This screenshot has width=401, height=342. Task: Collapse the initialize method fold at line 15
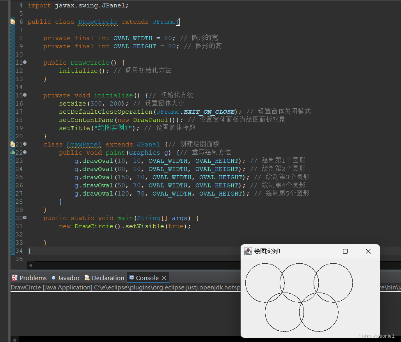point(25,95)
